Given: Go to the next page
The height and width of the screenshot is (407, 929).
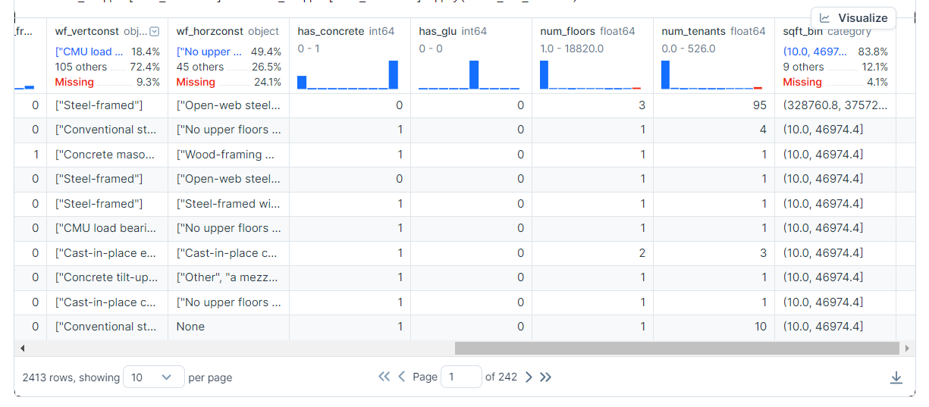Looking at the screenshot, I should [529, 377].
